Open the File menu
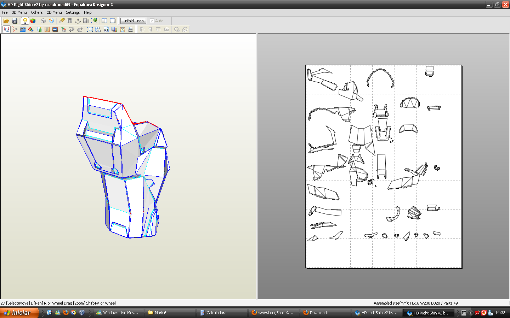 click(x=5, y=12)
